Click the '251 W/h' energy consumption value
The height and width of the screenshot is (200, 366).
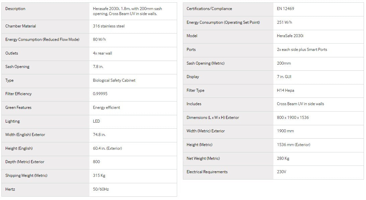point(285,22)
